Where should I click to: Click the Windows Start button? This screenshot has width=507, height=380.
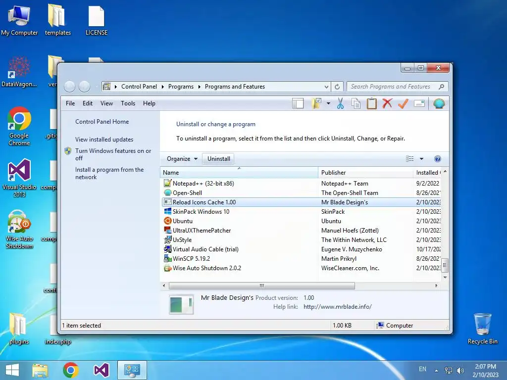click(12, 370)
